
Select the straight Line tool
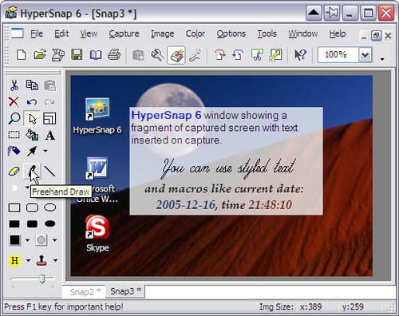49,171
